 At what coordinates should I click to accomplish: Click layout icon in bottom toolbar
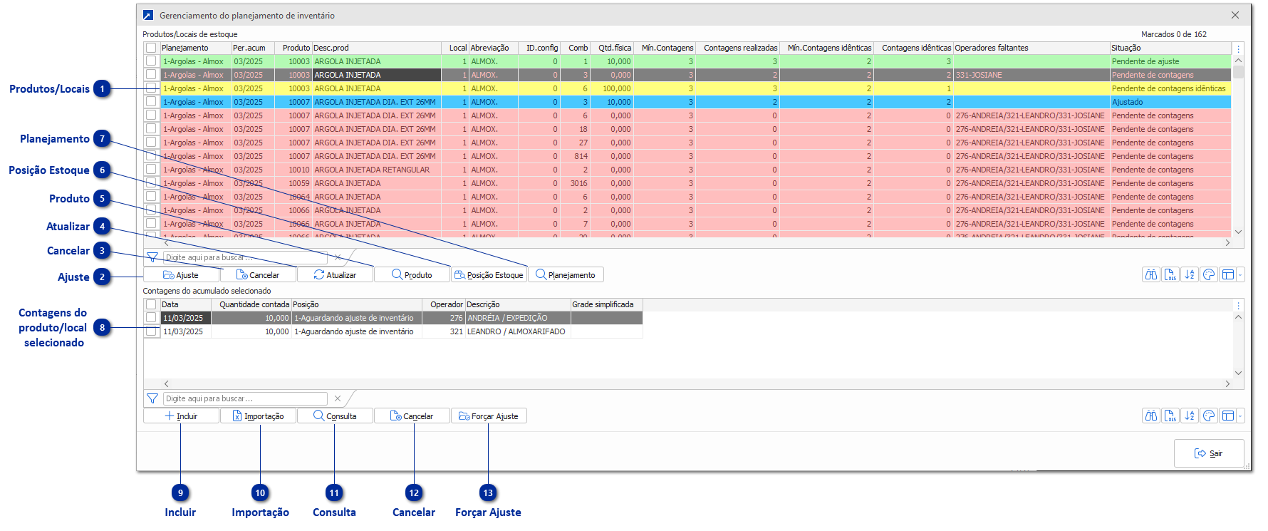(x=1227, y=416)
